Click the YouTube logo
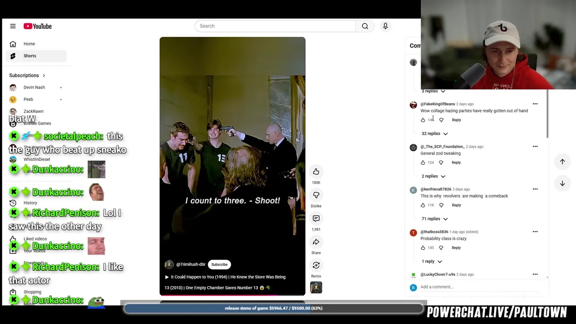Image resolution: width=576 pixels, height=324 pixels. [x=38, y=26]
